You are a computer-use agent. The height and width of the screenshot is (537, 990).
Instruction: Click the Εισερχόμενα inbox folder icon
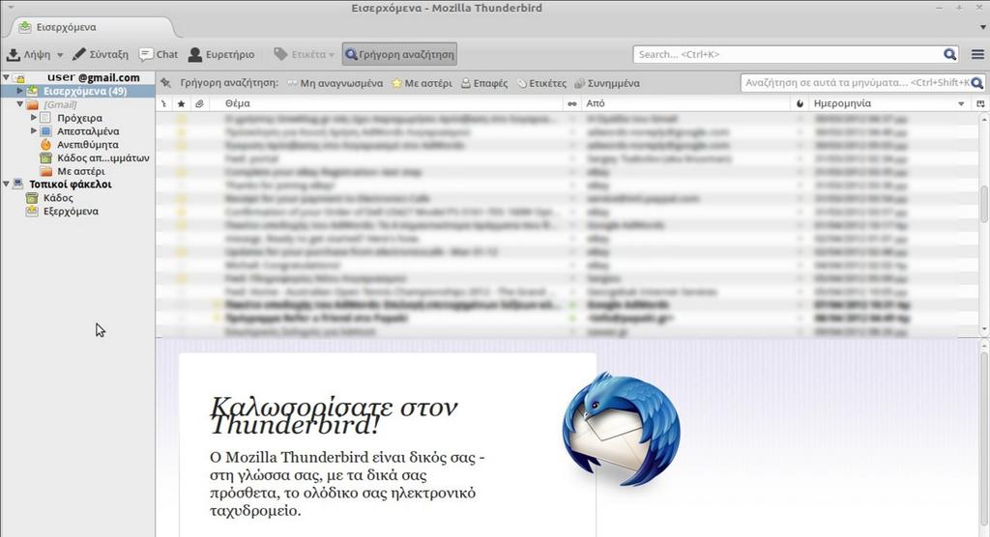(x=32, y=91)
